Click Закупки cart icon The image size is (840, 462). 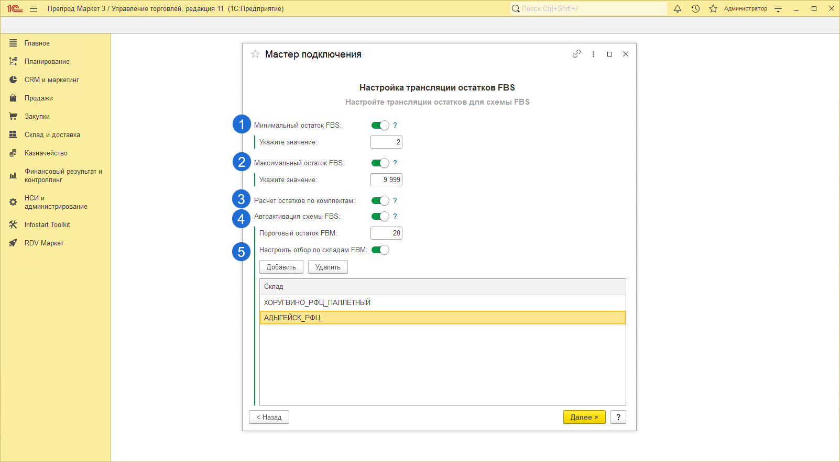click(13, 116)
